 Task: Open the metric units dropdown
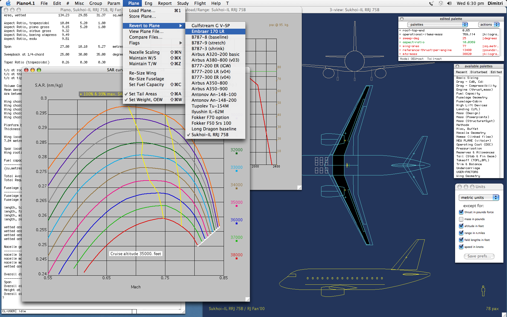pyautogui.click(x=479, y=197)
